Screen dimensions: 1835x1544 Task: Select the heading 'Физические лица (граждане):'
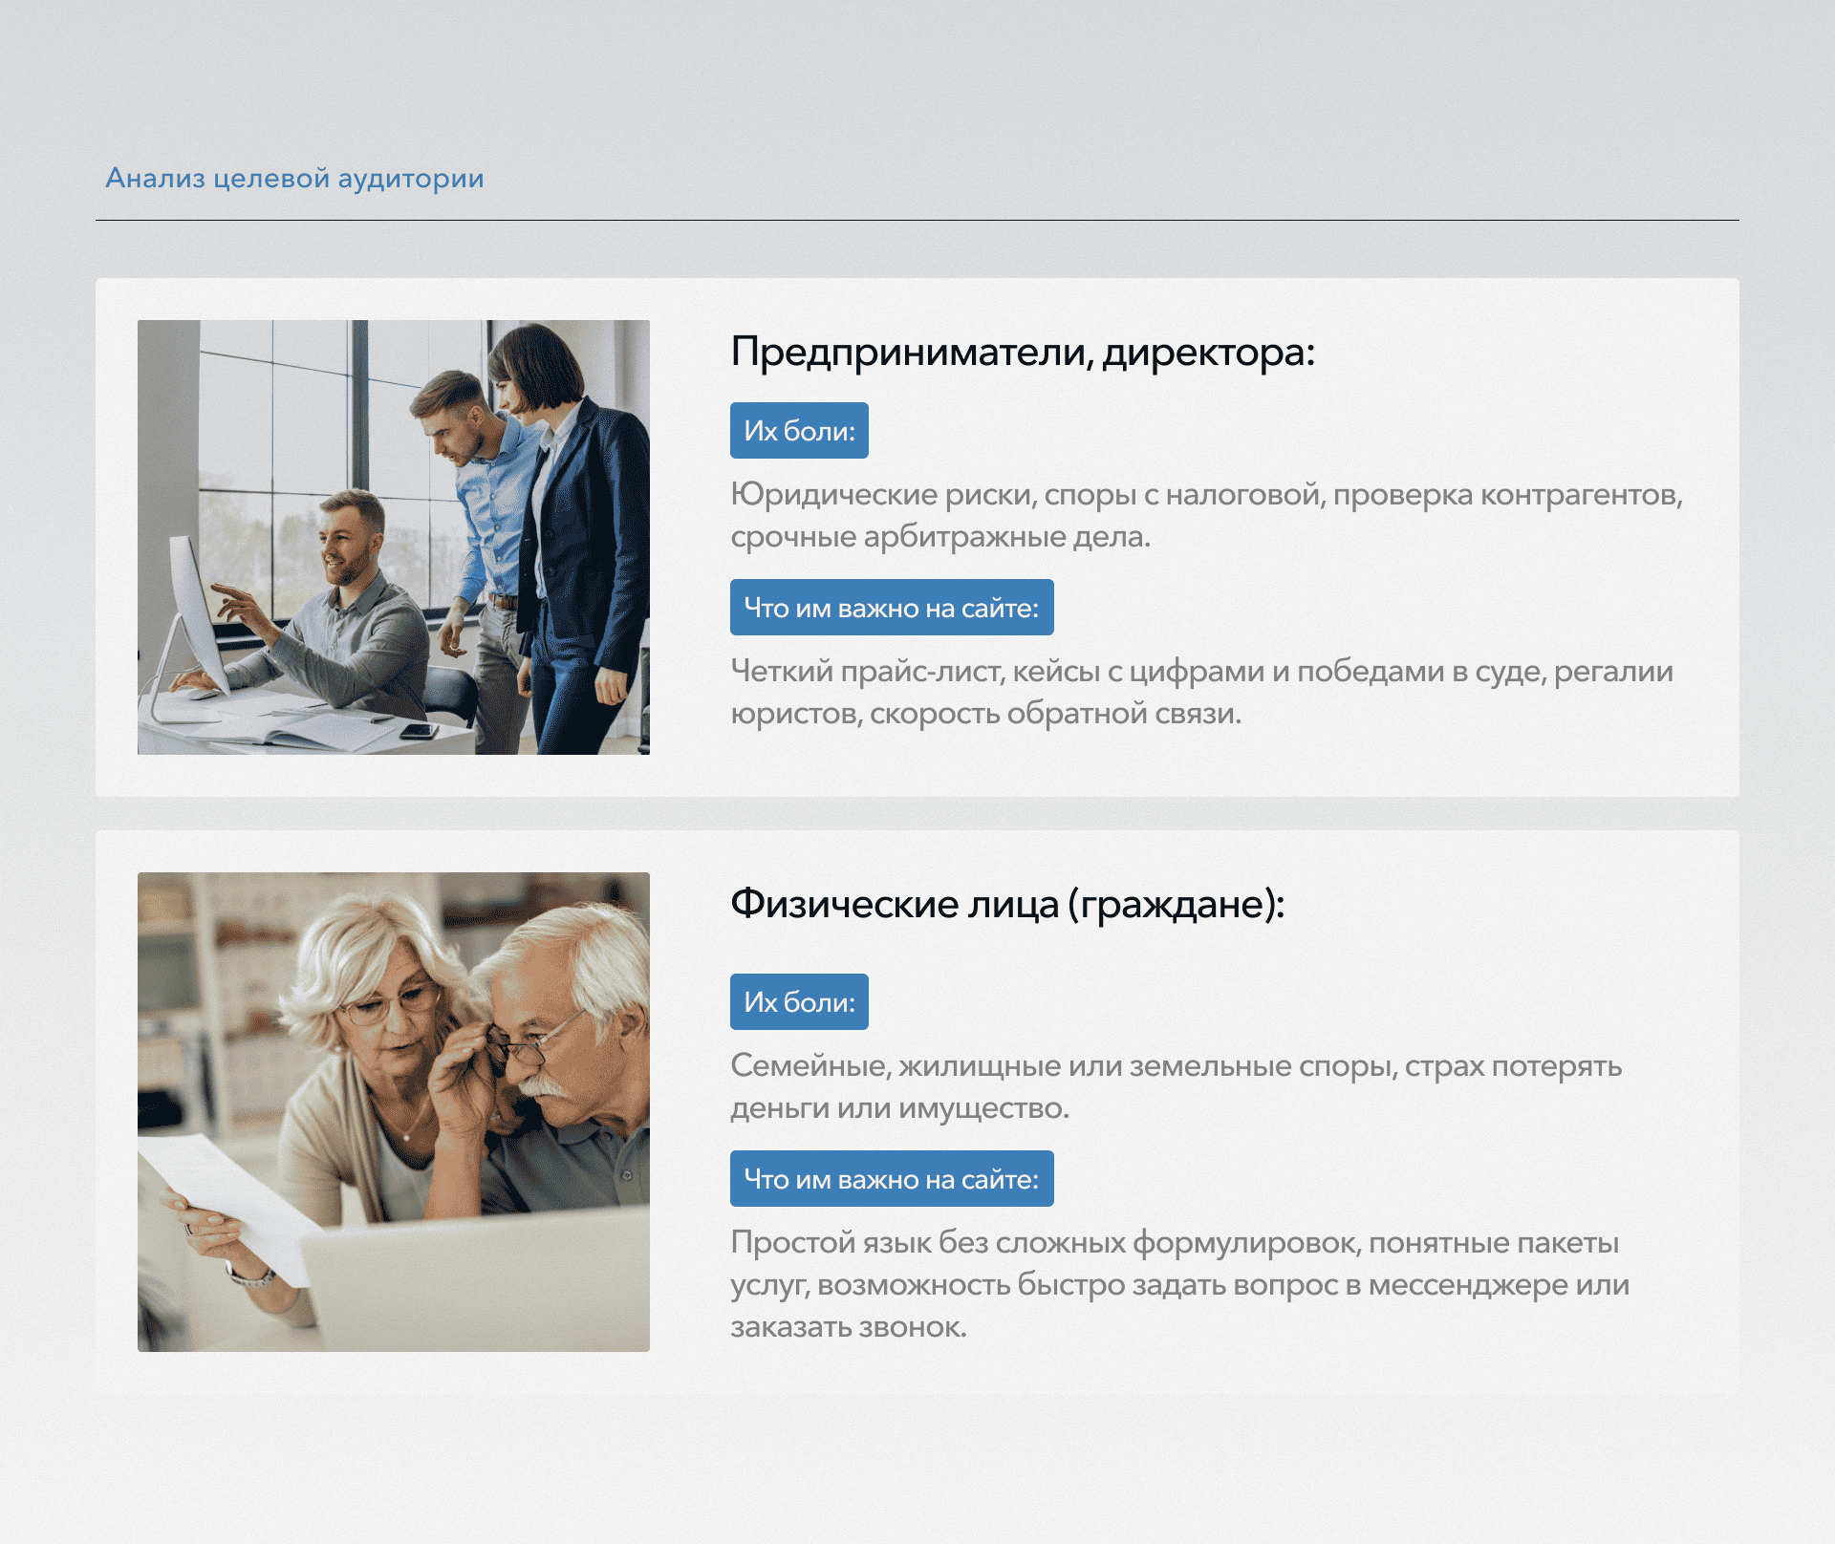pos(1007,905)
